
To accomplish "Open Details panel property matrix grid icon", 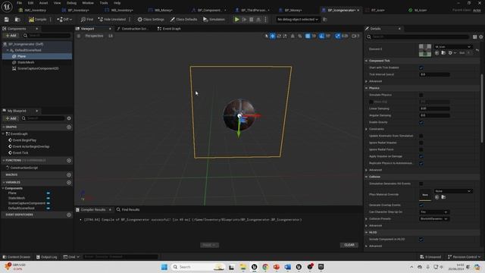I will (x=475, y=37).
